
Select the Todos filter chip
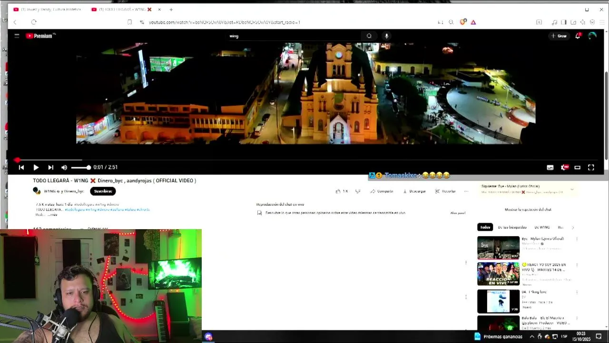(x=485, y=227)
